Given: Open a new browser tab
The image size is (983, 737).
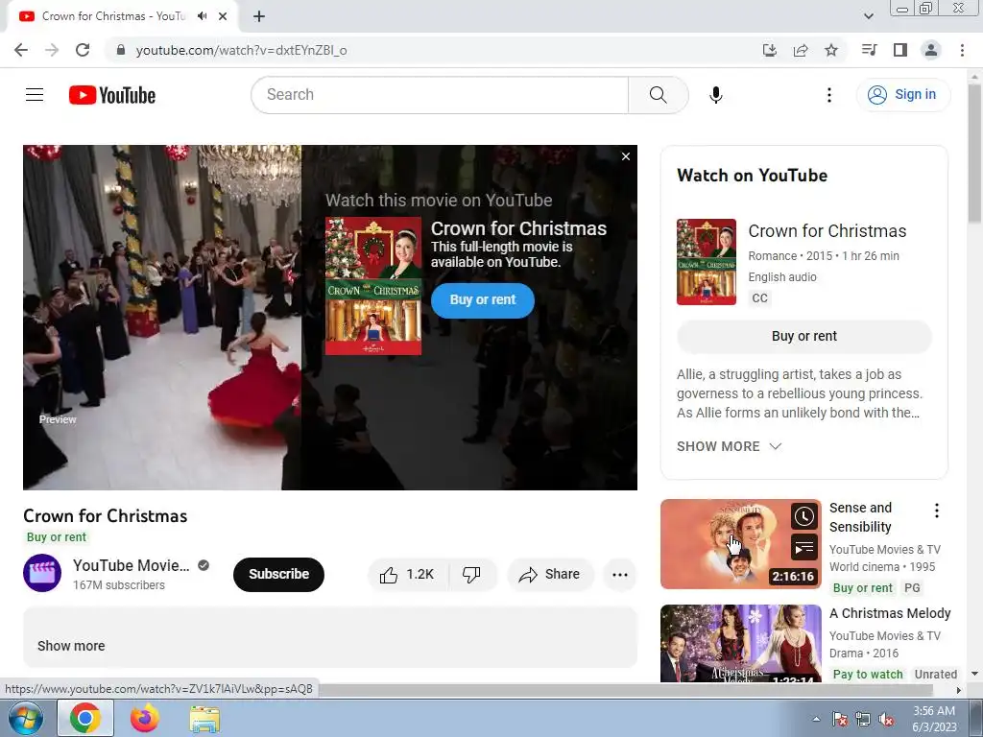Looking at the screenshot, I should pyautogui.click(x=259, y=16).
